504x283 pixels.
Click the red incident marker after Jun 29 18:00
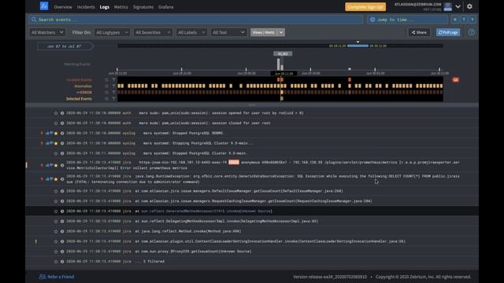tap(350, 79)
